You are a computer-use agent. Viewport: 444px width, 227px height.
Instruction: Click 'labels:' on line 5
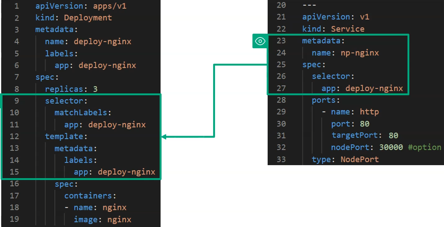click(x=61, y=54)
